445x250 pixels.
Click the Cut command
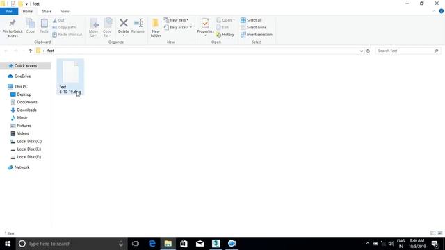[58, 20]
